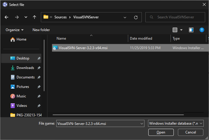Open the Organize menu
209x140 pixels.
pyautogui.click(x=15, y=30)
